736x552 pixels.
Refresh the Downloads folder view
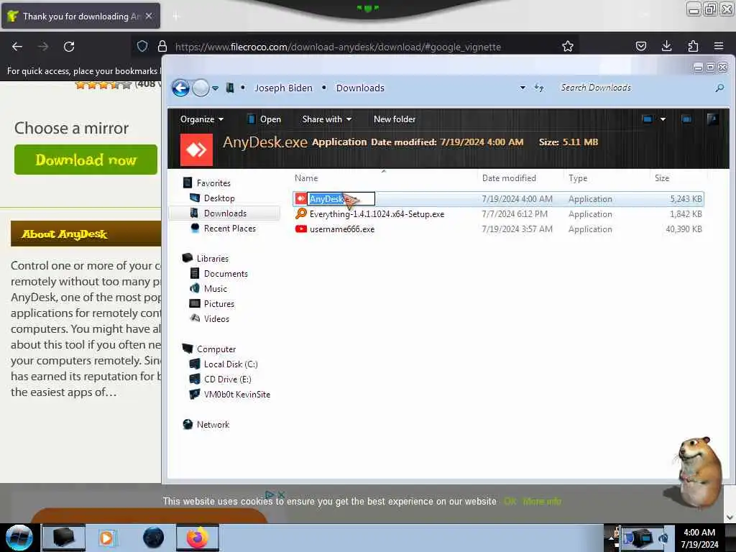click(x=539, y=88)
